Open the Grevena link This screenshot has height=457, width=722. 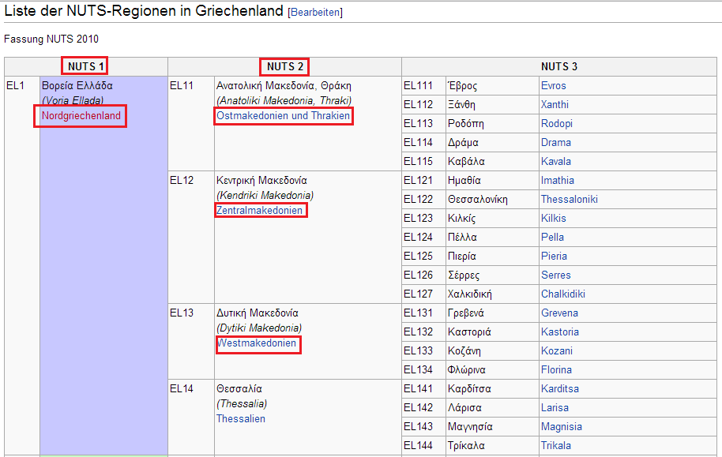(x=559, y=313)
